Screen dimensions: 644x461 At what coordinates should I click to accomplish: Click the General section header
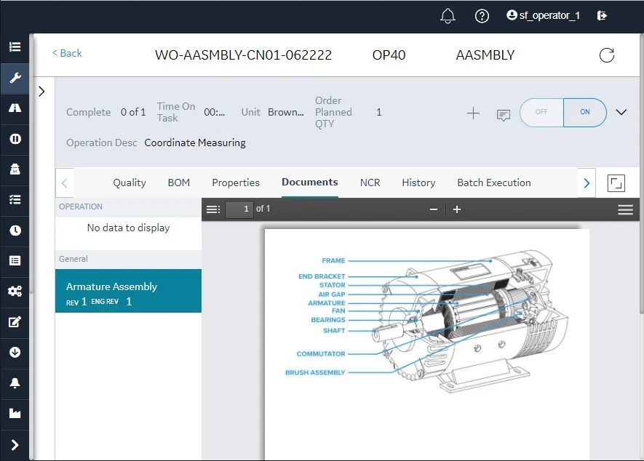pyautogui.click(x=128, y=259)
